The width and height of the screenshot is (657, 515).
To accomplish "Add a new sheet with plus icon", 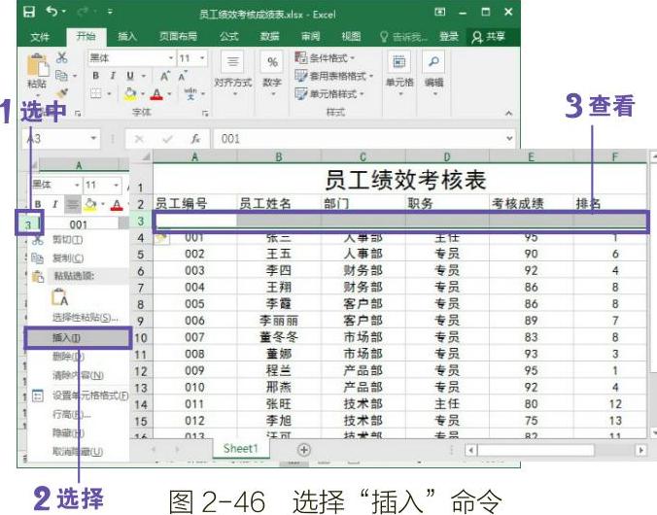I will pyautogui.click(x=303, y=450).
